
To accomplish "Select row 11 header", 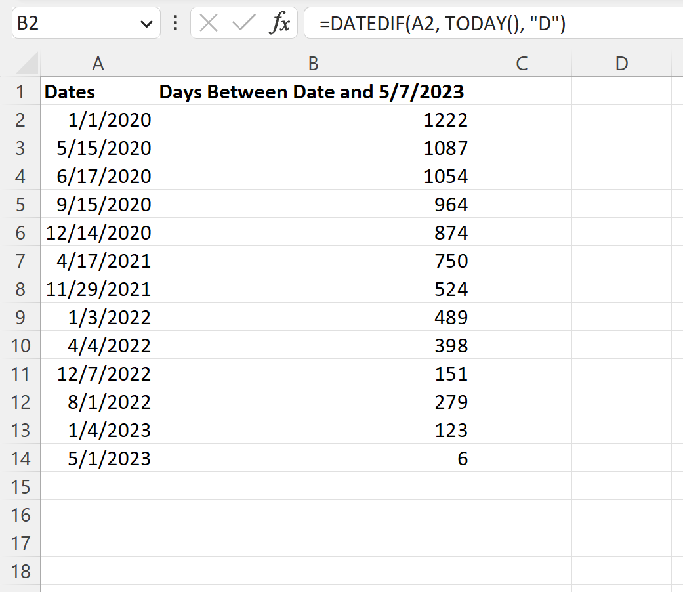I will (x=20, y=373).
